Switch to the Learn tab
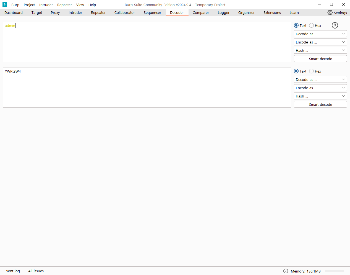Viewport: 350px width, 275px height. pyautogui.click(x=294, y=12)
